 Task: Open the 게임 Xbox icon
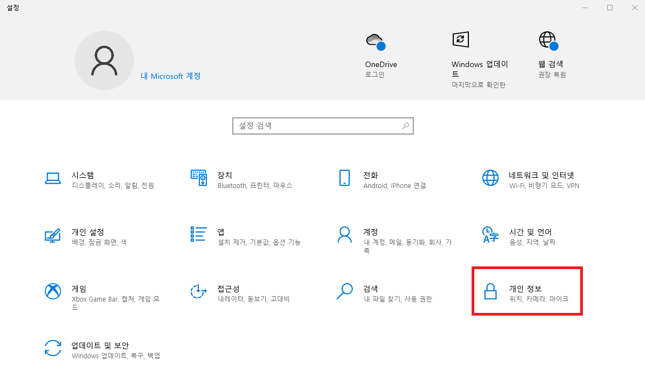(x=52, y=291)
